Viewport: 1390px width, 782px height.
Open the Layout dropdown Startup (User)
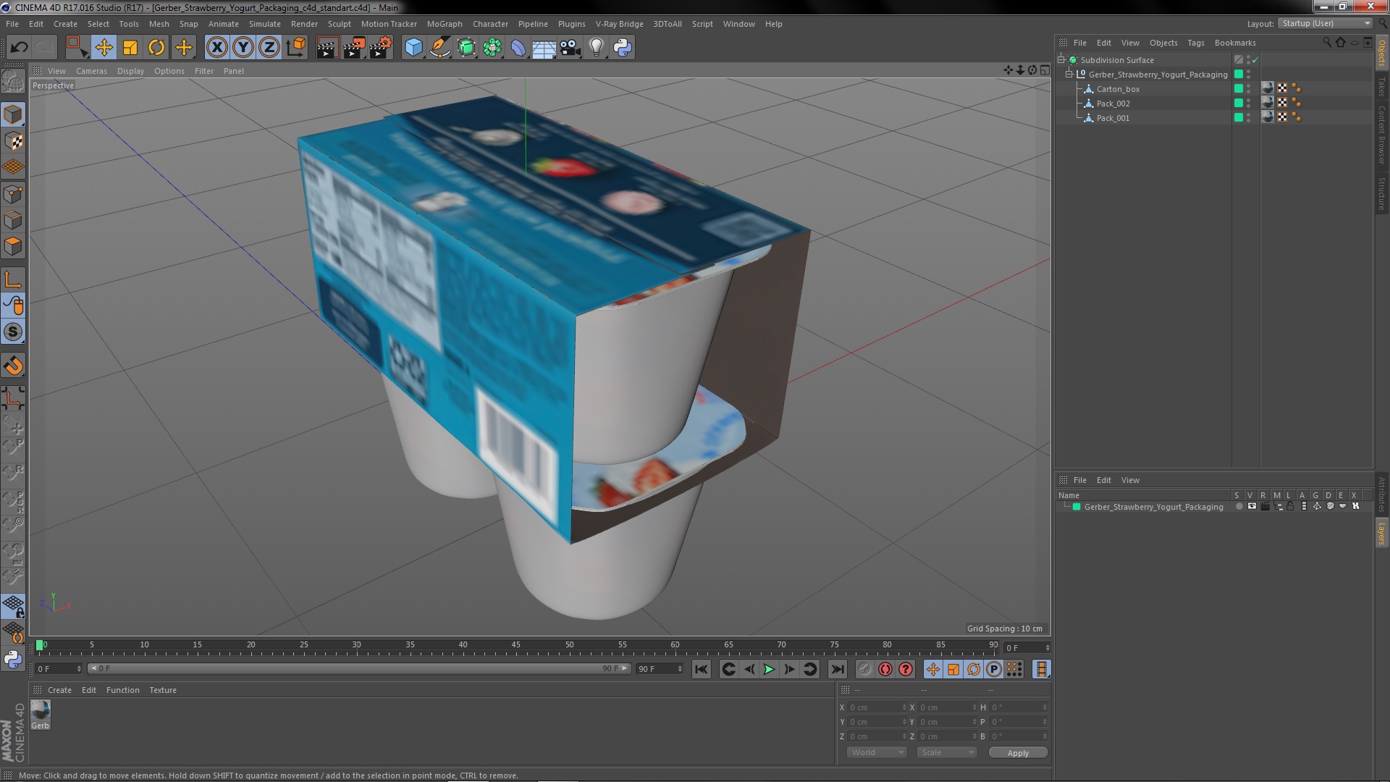coord(1326,24)
